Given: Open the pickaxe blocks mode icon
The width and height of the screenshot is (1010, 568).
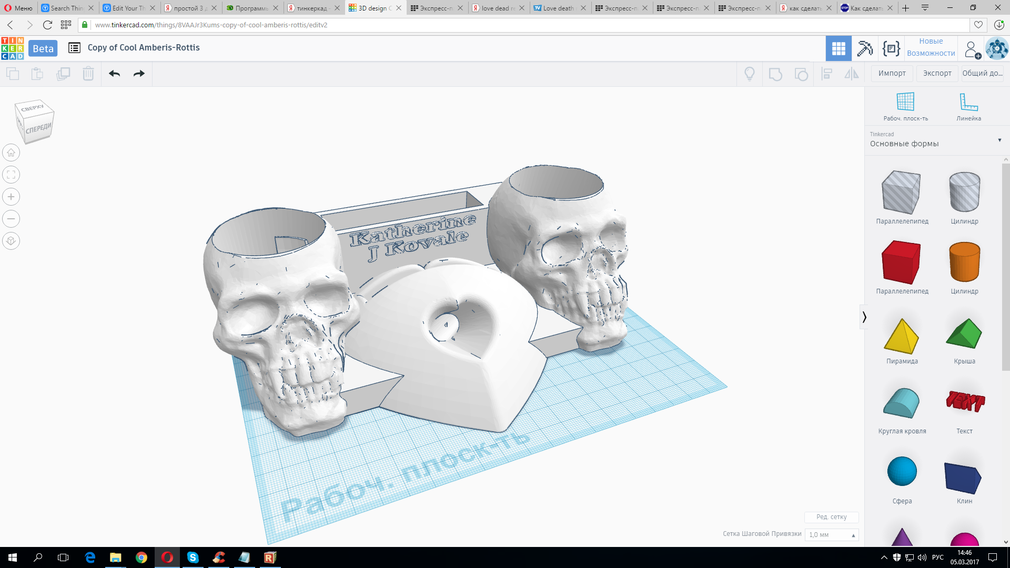Looking at the screenshot, I should (x=865, y=49).
